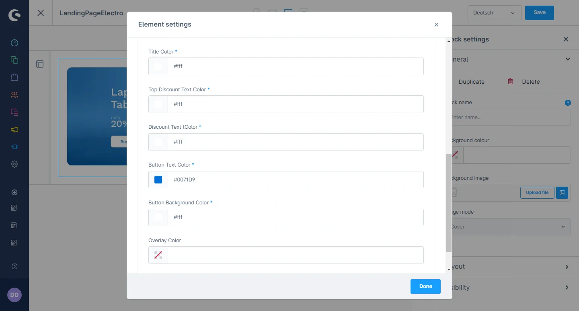Click the trash icon next to Delete

(x=510, y=81)
